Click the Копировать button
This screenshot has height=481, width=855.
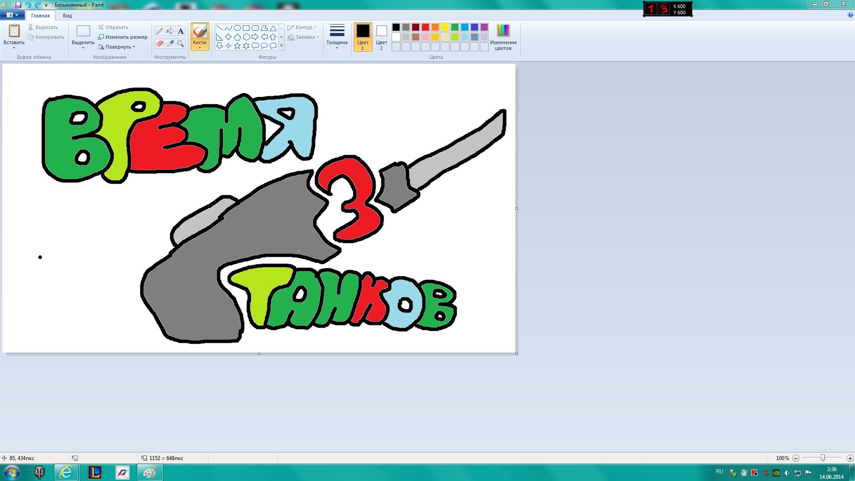[x=46, y=37]
